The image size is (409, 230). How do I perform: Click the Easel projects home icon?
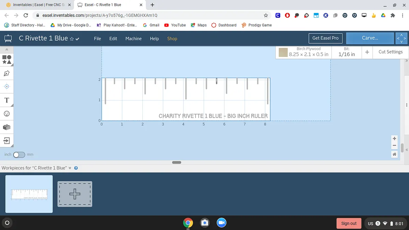[x=7, y=39]
